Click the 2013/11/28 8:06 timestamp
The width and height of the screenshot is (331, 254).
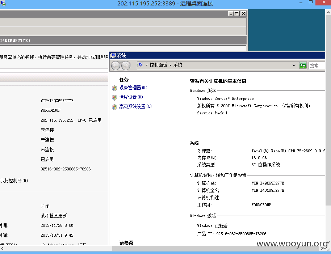(x=57, y=225)
